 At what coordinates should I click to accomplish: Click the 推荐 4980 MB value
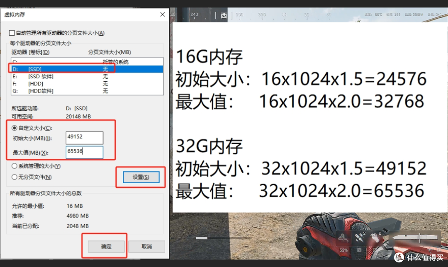tap(78, 216)
